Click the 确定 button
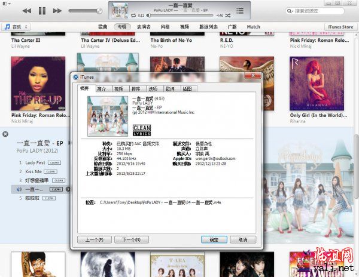Image resolution: width=359 pixels, height=277 pixels. (214, 239)
